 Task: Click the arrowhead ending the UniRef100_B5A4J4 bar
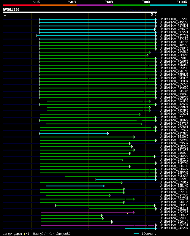[x=112, y=222]
